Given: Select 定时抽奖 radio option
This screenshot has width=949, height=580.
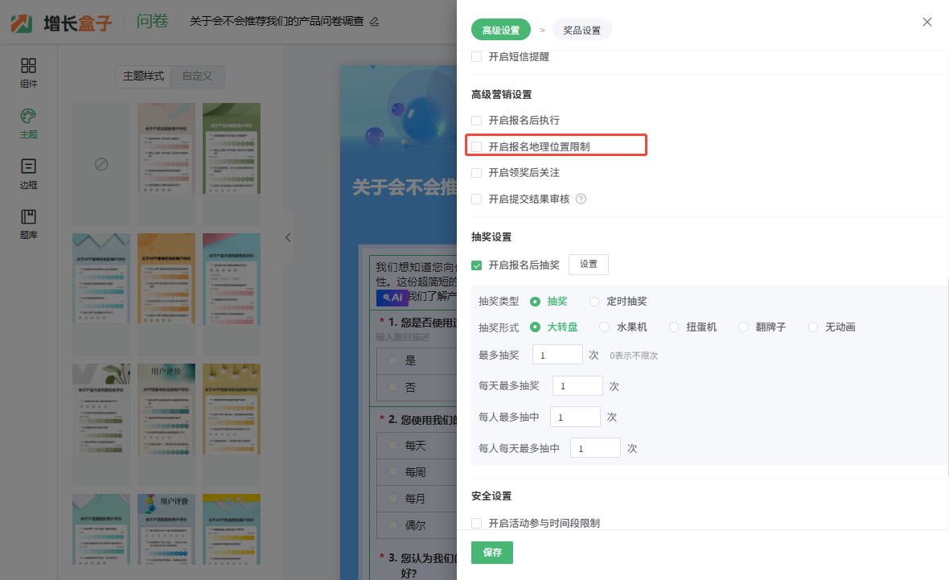Looking at the screenshot, I should pyautogui.click(x=594, y=302).
